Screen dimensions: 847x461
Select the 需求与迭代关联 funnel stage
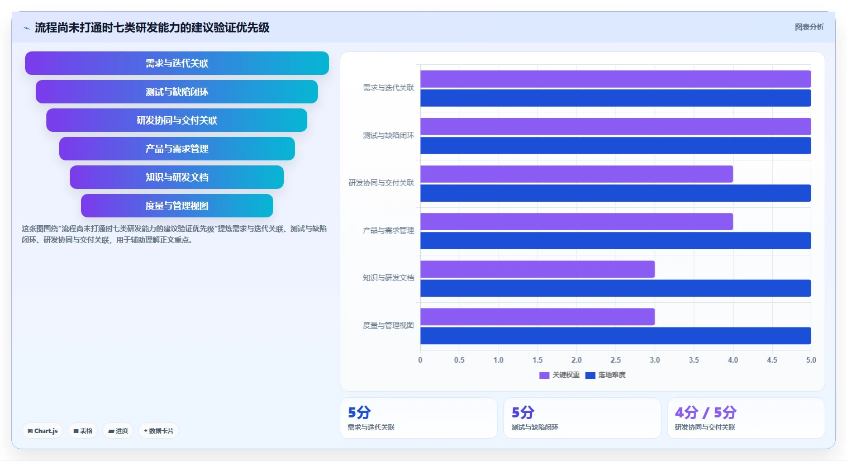pos(177,63)
